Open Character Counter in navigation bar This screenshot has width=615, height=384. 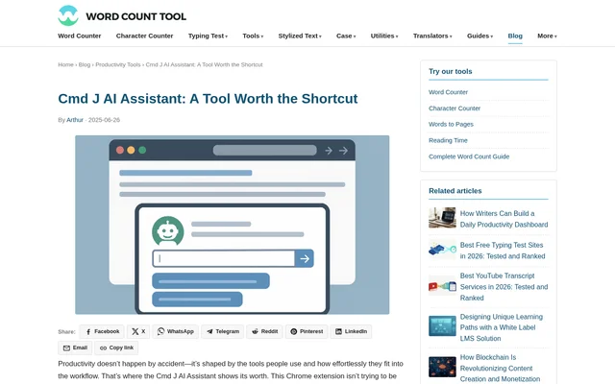click(x=144, y=36)
